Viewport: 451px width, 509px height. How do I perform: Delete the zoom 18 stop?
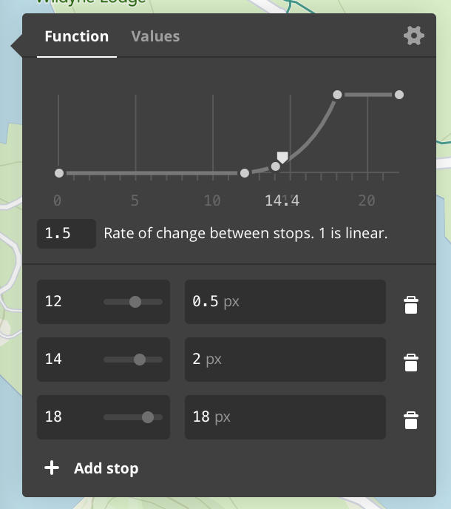(411, 419)
